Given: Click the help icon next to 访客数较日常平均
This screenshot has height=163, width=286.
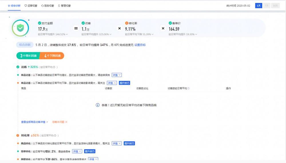Looking at the screenshot, I should [x=188, y=89].
